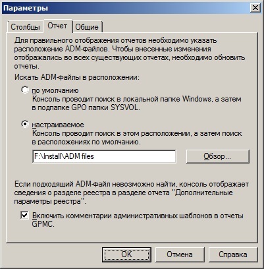Open the Общие tab

coord(87,27)
